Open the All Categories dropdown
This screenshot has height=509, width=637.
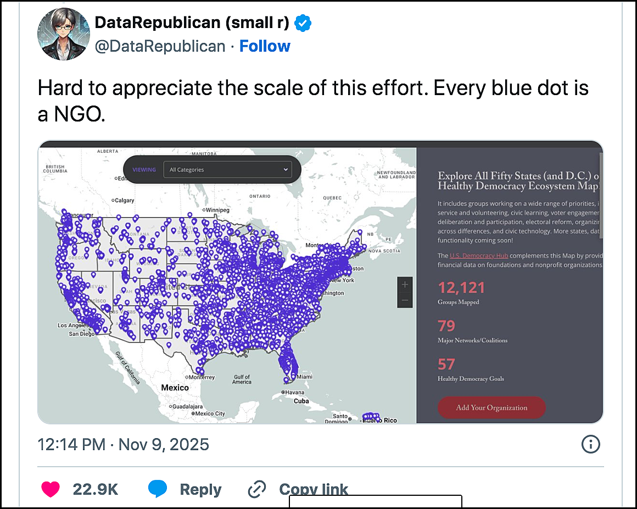pos(227,169)
